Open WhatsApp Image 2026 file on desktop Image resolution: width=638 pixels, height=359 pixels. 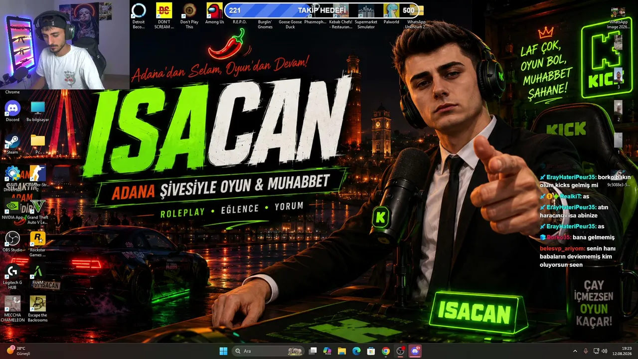pyautogui.click(x=618, y=18)
